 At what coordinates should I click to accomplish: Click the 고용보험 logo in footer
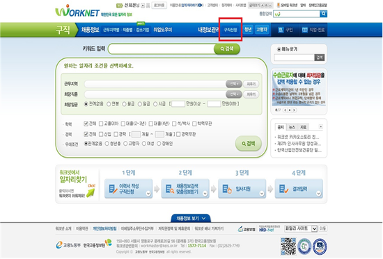247,229
